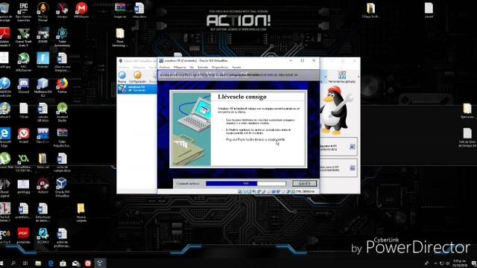Open the Nueva carpeta desktop folder
The width and height of the screenshot is (477, 268).
point(81,213)
